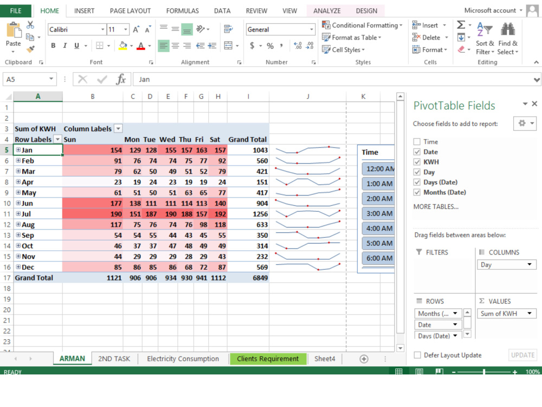Uncheck the Days (Date) field checkbox
The height and width of the screenshot is (407, 542).
[417, 182]
